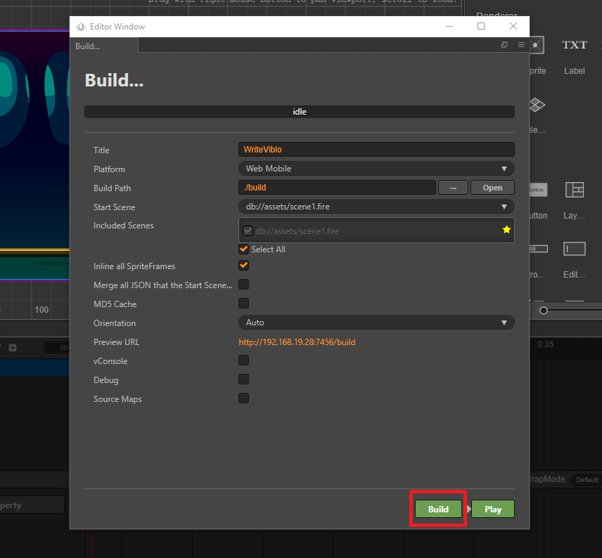Maximize the Editor Window
This screenshot has height=558, width=602.
[x=480, y=26]
